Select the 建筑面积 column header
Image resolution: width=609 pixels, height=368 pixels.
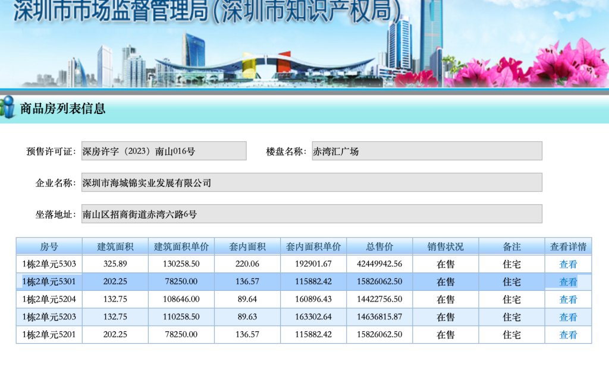pos(115,246)
